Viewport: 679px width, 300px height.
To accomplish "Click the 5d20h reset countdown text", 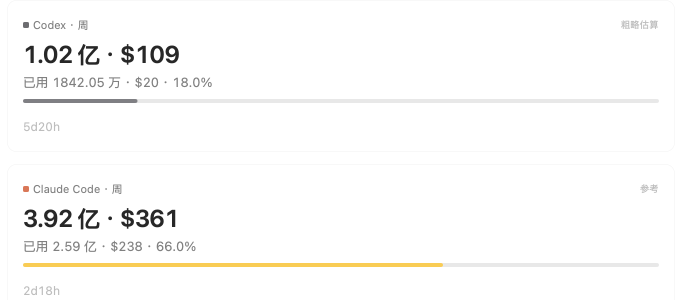I will 41,127.
